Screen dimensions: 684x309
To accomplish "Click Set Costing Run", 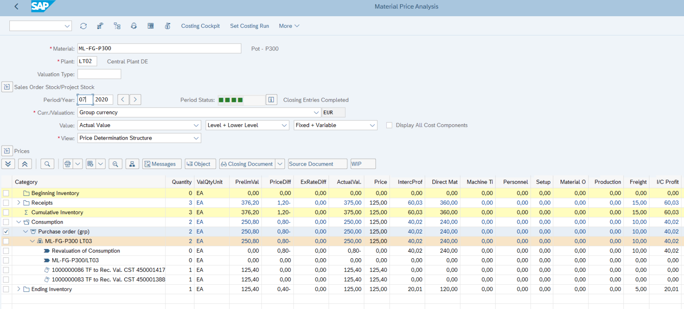I will pos(250,26).
